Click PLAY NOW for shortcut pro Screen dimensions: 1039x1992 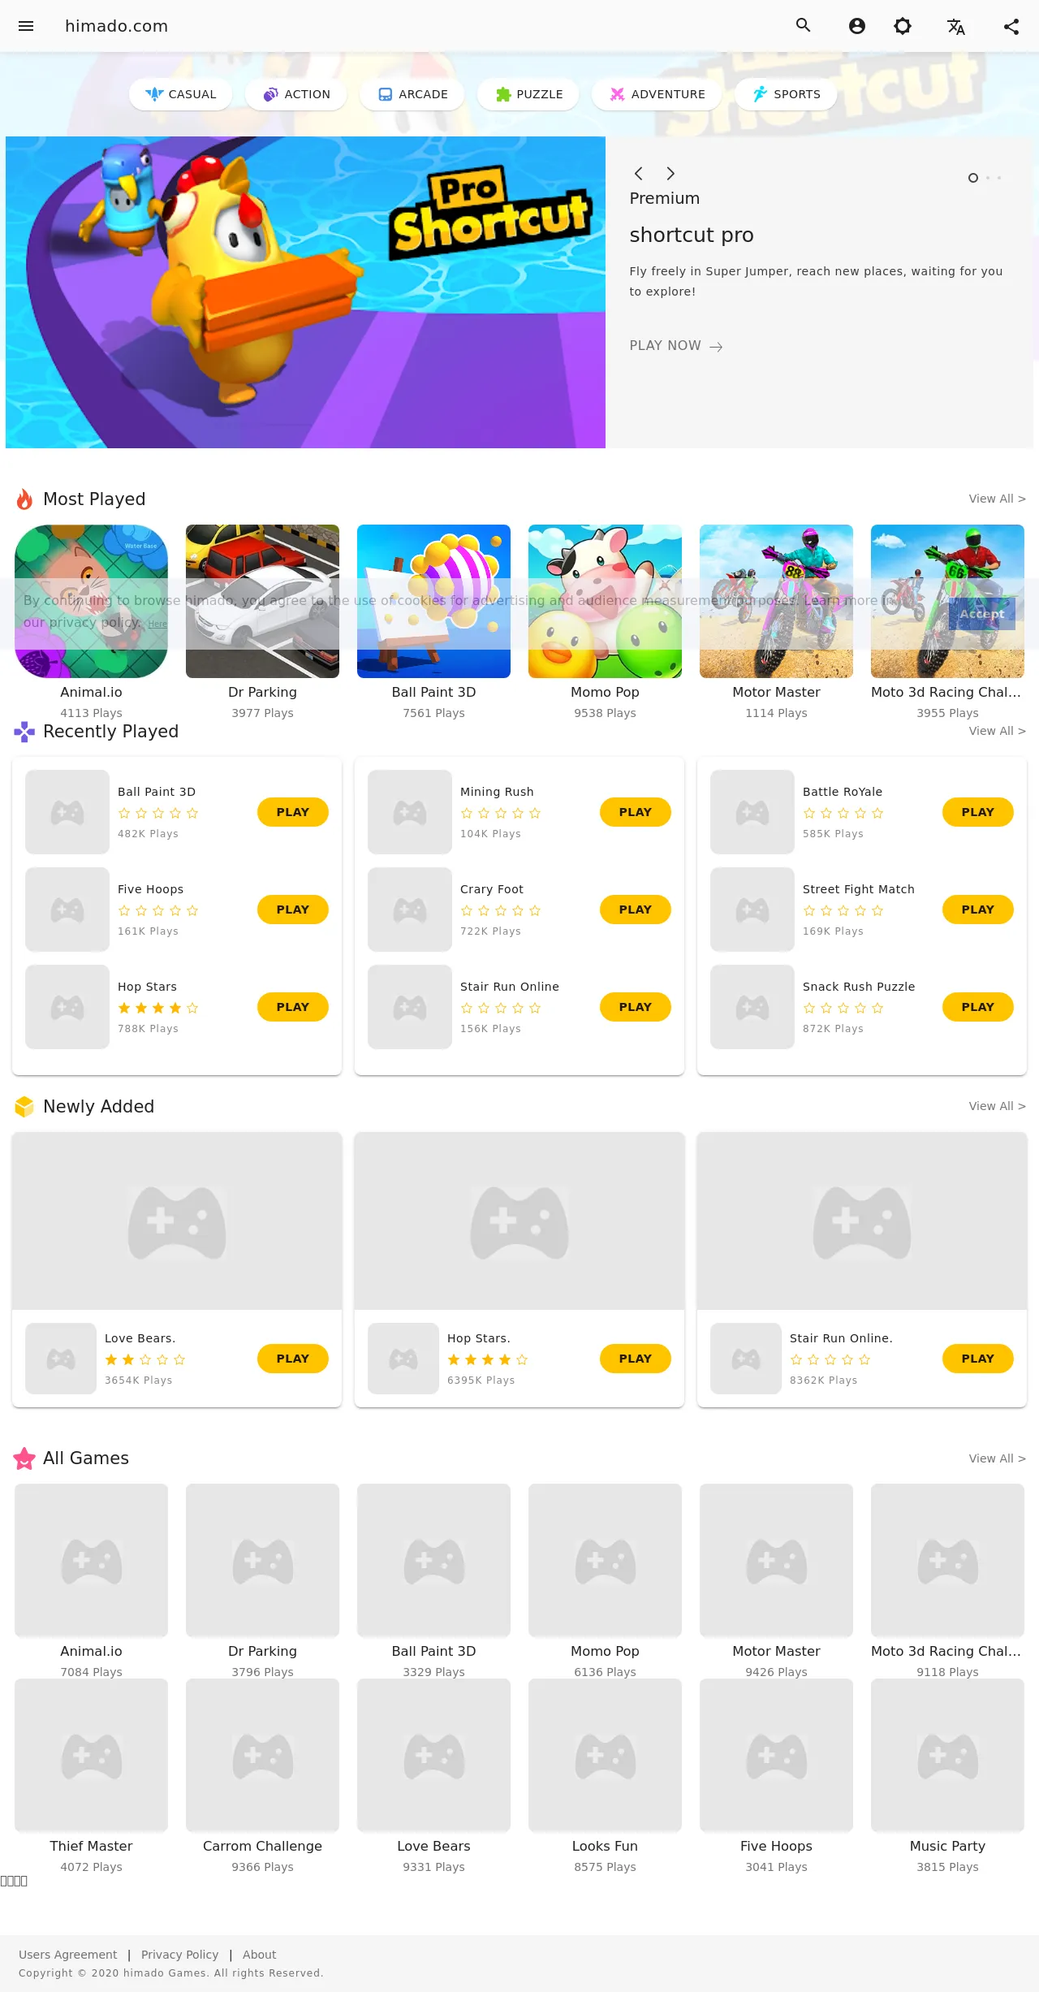[x=676, y=346]
